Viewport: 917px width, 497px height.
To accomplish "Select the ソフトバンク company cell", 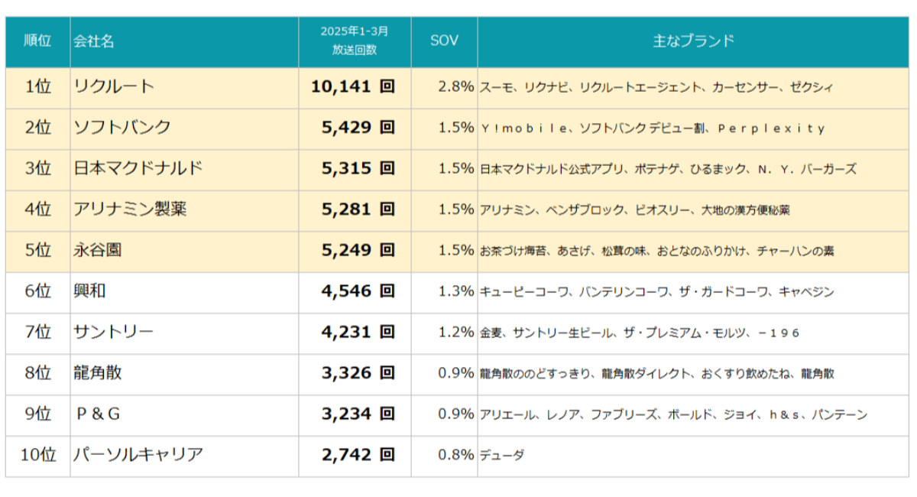I will coord(122,128).
